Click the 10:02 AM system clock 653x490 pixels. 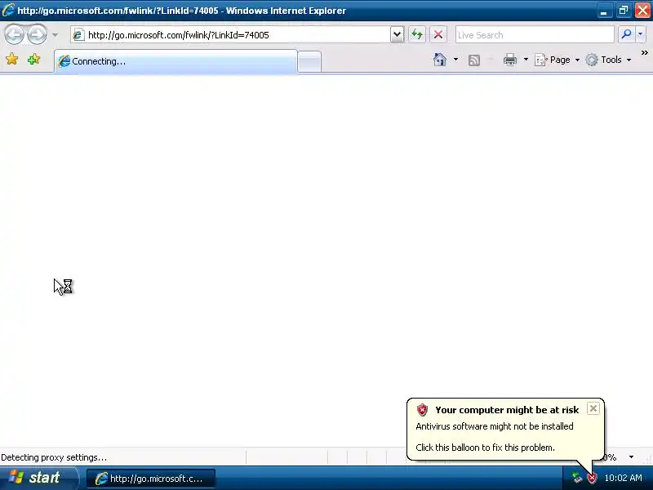point(623,478)
